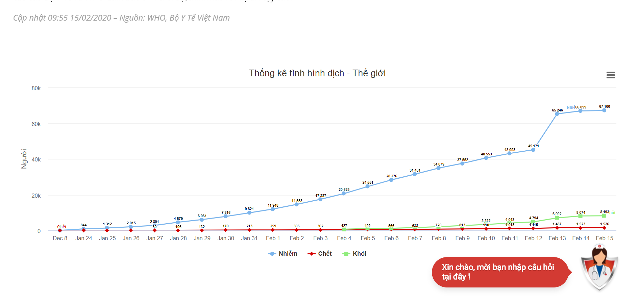
Task: Click the Jan 30 infected point 7 816
Action: [225, 217]
